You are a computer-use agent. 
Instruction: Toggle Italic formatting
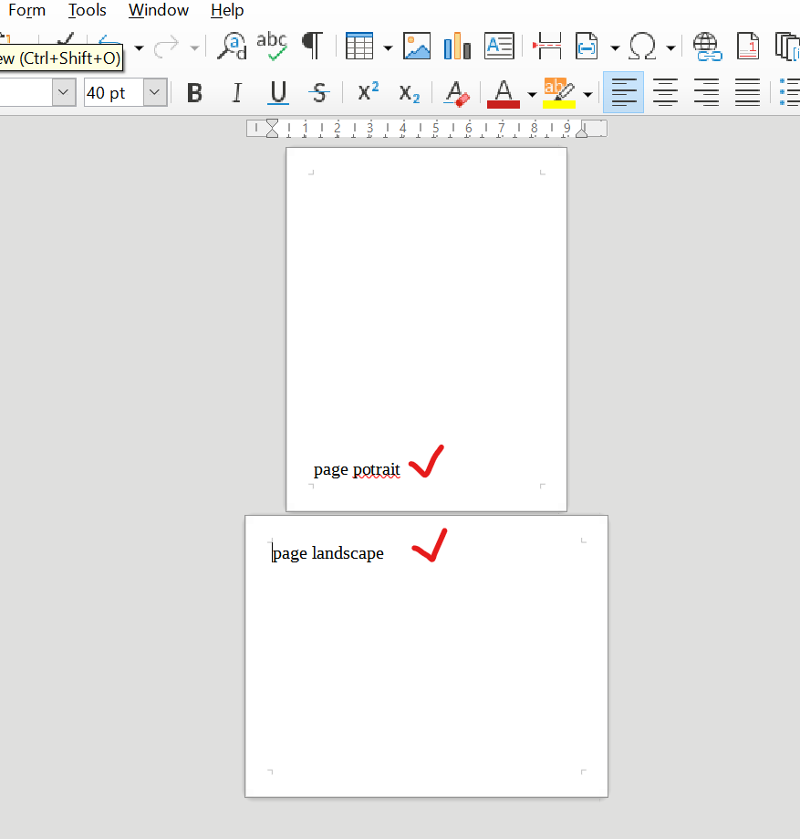click(237, 92)
